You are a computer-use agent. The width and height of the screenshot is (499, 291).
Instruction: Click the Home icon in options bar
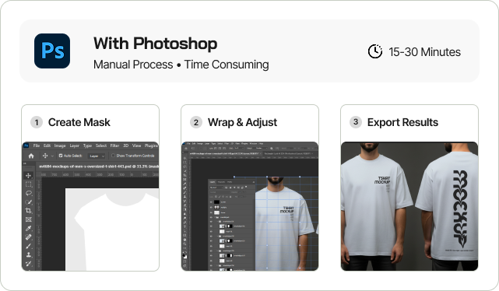(31, 156)
